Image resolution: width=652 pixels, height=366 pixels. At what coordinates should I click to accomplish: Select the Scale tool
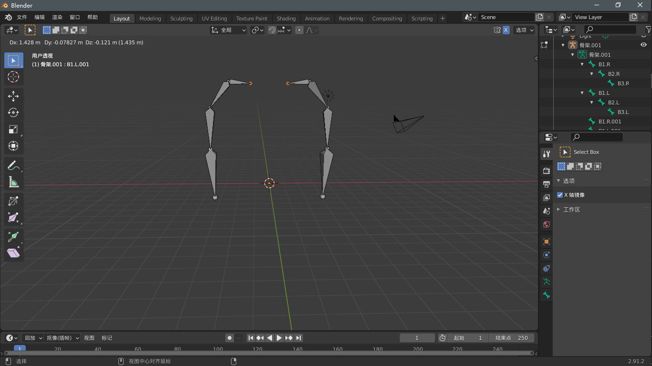click(x=14, y=129)
